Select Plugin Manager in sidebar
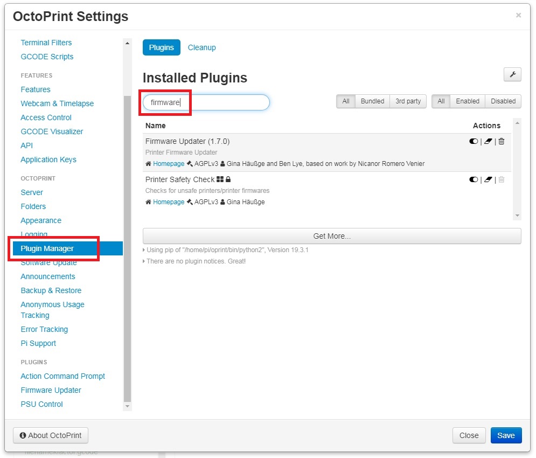Screen dimensions: 536x458 tap(68, 249)
